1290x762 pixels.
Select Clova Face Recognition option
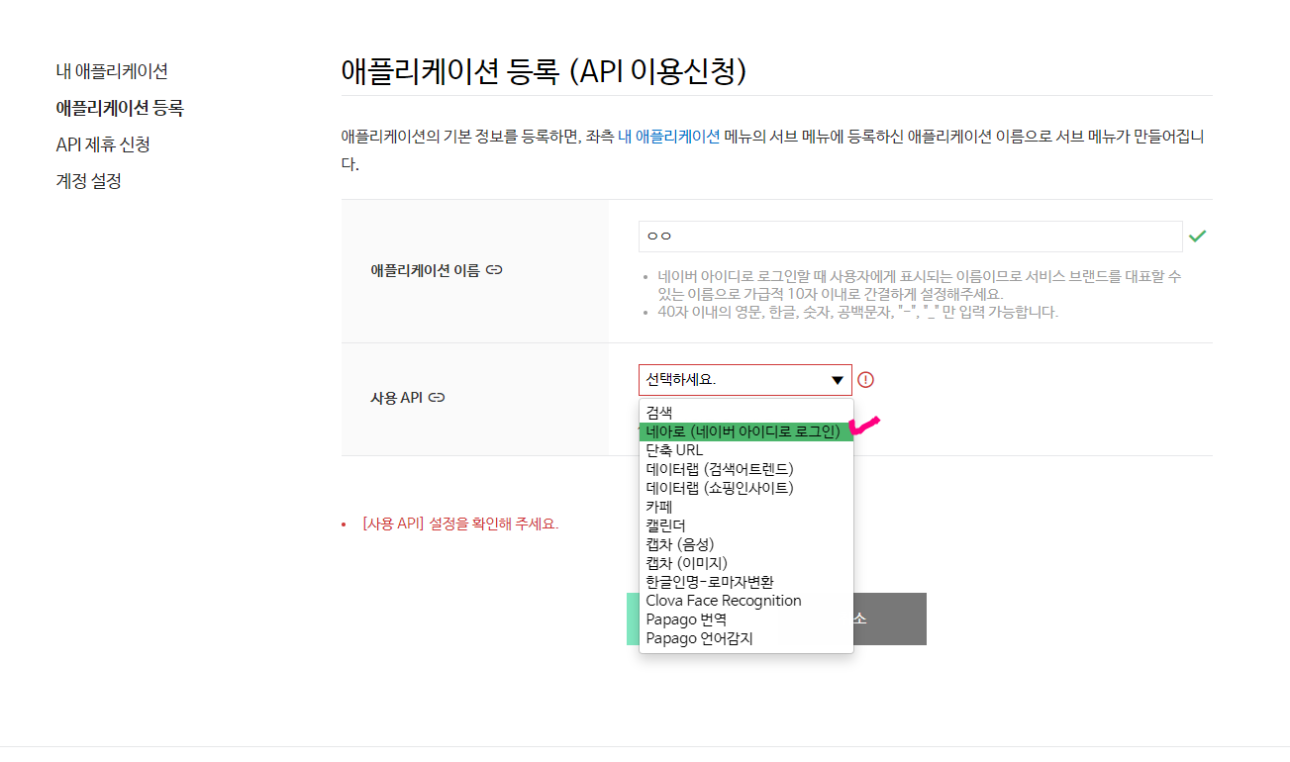(746, 601)
